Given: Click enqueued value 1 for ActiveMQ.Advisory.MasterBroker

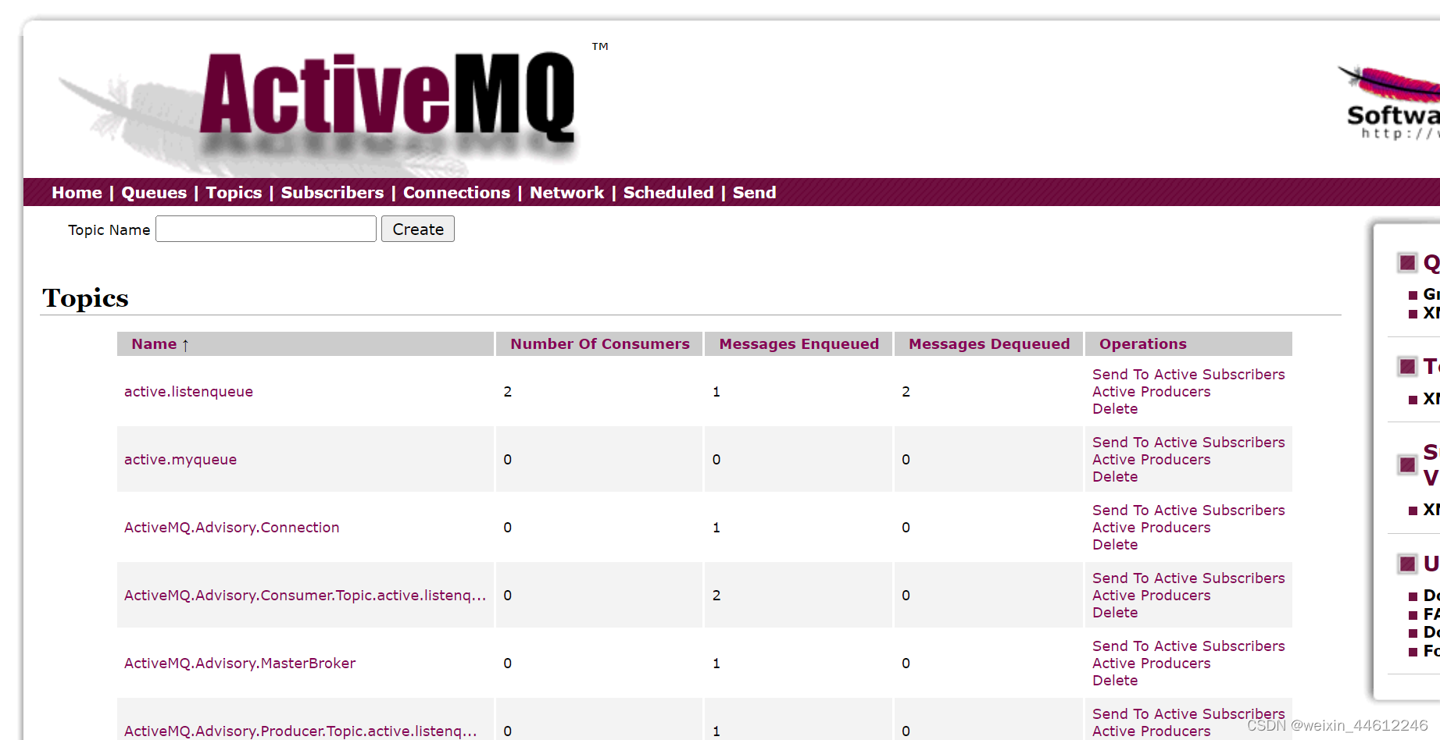Looking at the screenshot, I should (x=716, y=663).
